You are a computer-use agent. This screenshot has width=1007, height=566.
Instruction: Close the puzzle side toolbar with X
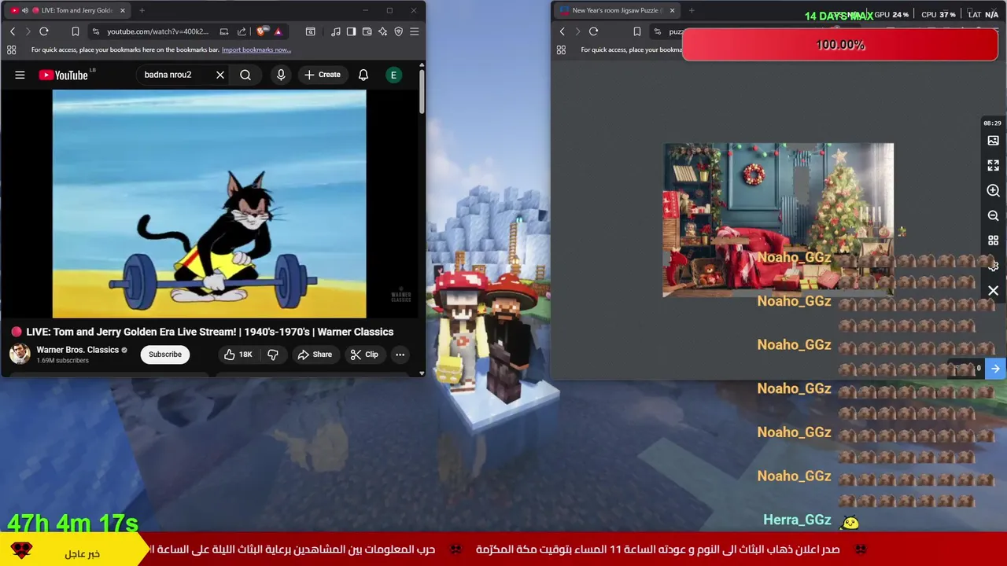pyautogui.click(x=993, y=291)
